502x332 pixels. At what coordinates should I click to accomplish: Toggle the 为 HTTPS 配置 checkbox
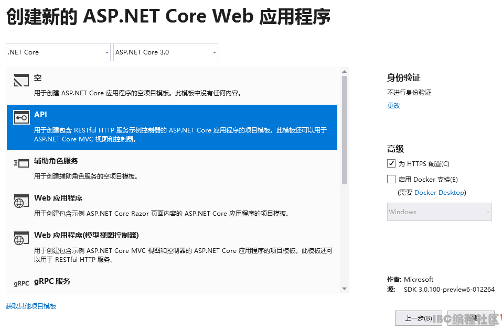pos(391,163)
